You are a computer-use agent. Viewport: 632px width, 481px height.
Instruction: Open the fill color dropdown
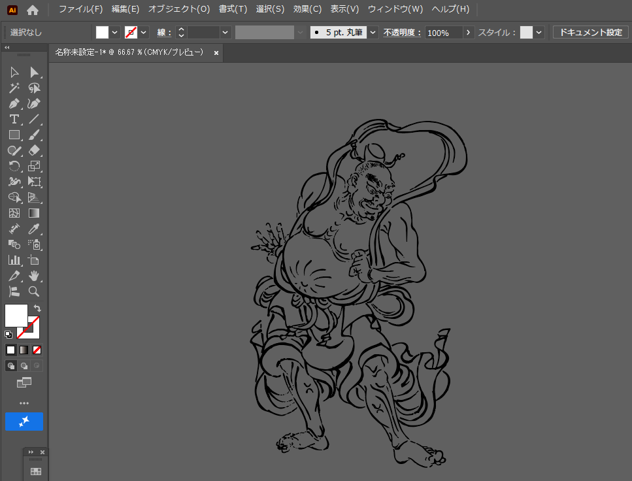(x=115, y=32)
